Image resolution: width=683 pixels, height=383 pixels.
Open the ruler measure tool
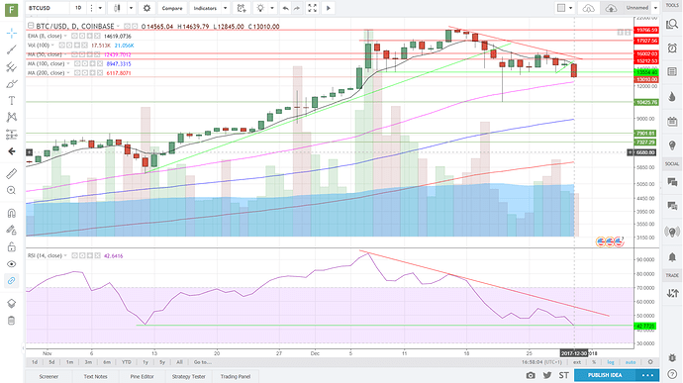click(x=12, y=173)
